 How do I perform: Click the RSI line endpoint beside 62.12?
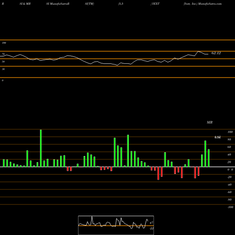pos(208,54)
